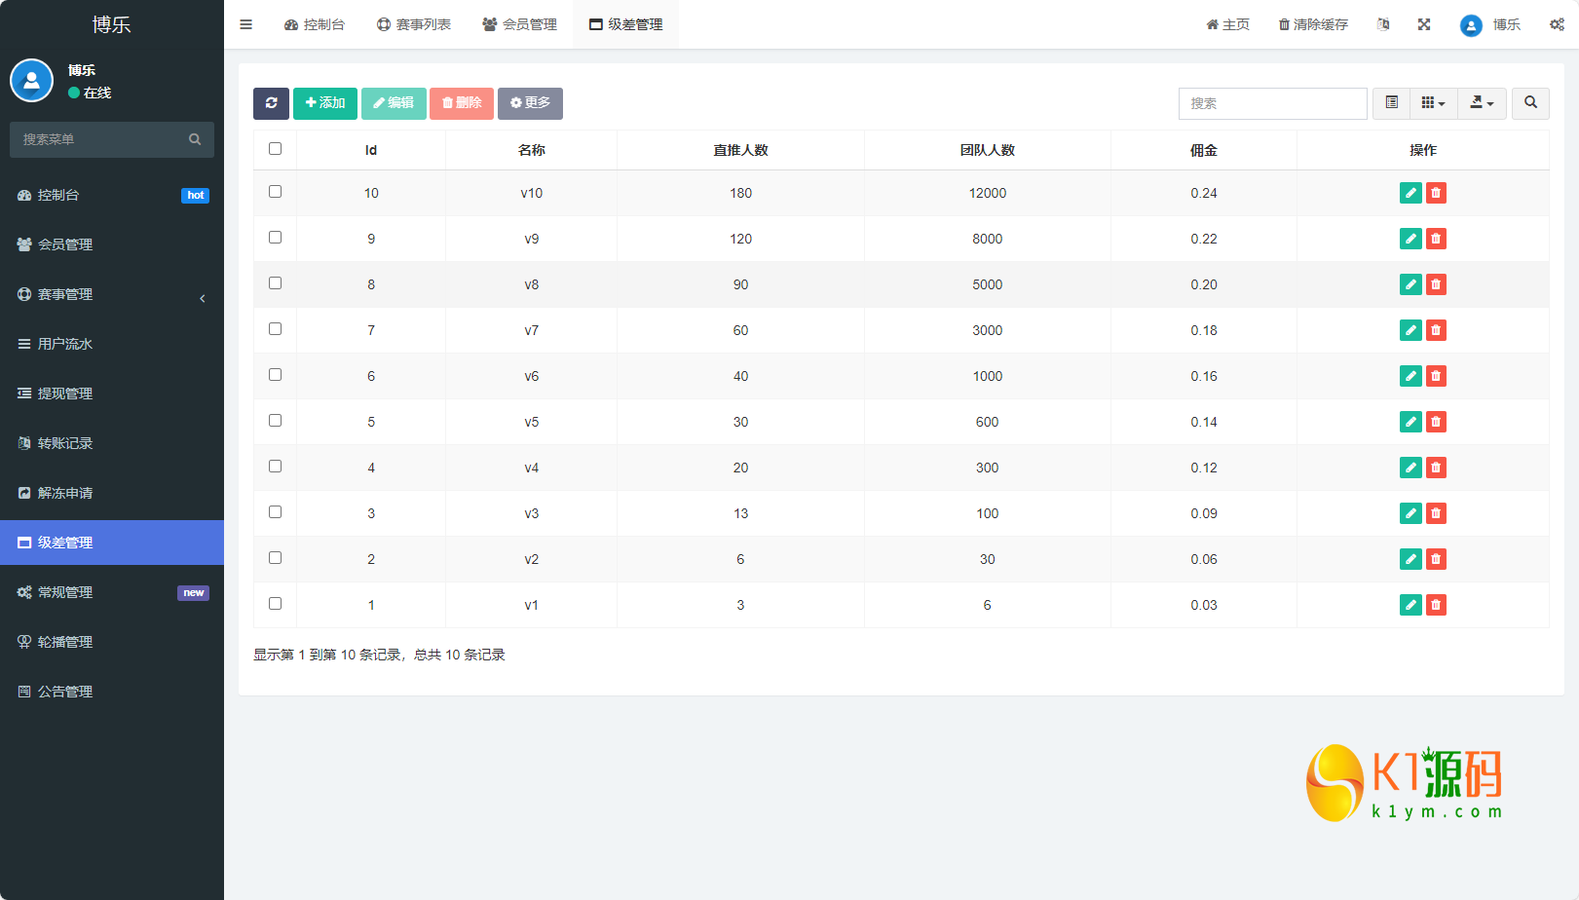Image resolution: width=1579 pixels, height=900 pixels.
Task: Click 清除缓存 clear cache link
Action: click(1313, 24)
